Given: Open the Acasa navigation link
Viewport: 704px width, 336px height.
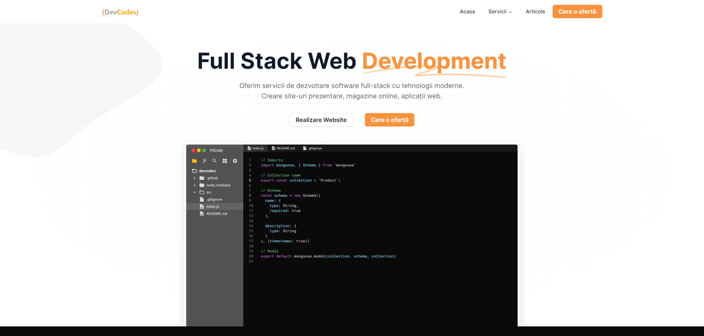Looking at the screenshot, I should tap(467, 11).
